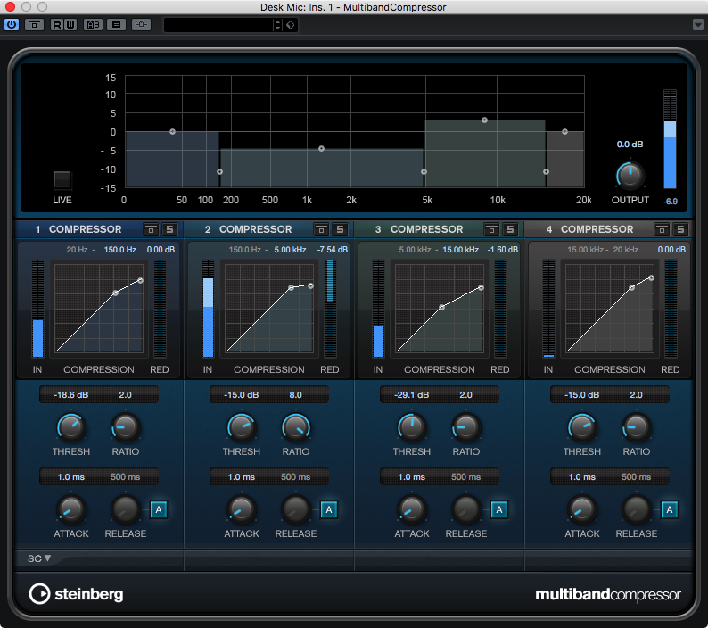Click band 3 upper frequency 15.00 kHz
Image resolution: width=708 pixels, height=628 pixels.
tap(460, 250)
